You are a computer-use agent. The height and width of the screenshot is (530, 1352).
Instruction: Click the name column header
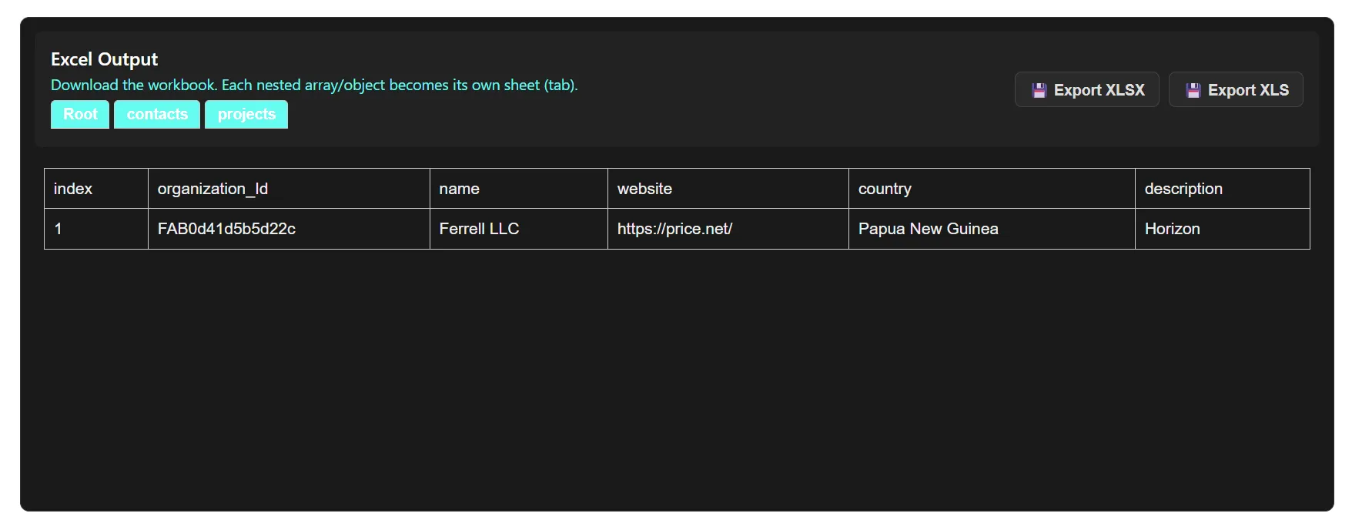point(459,188)
